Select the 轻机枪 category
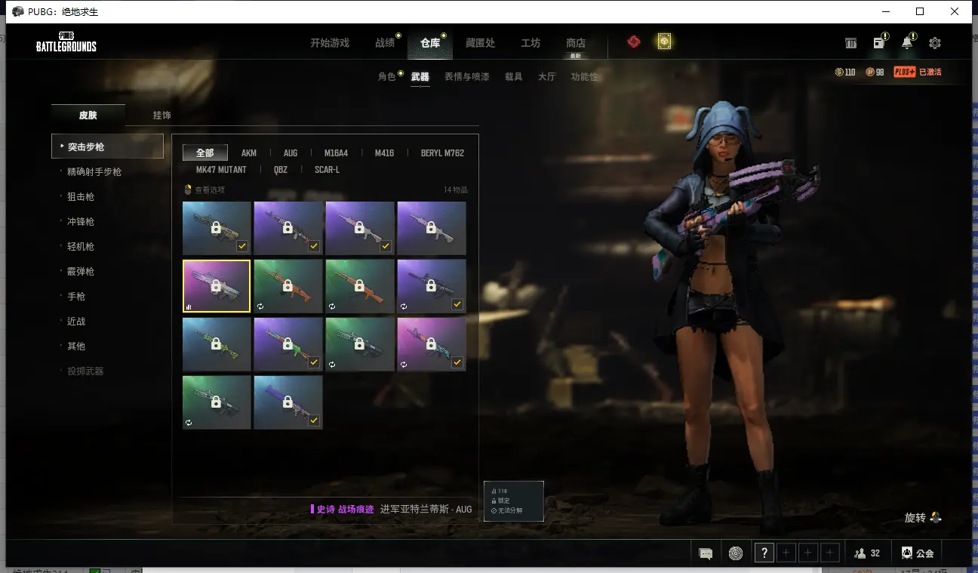The image size is (978, 573). 81,247
